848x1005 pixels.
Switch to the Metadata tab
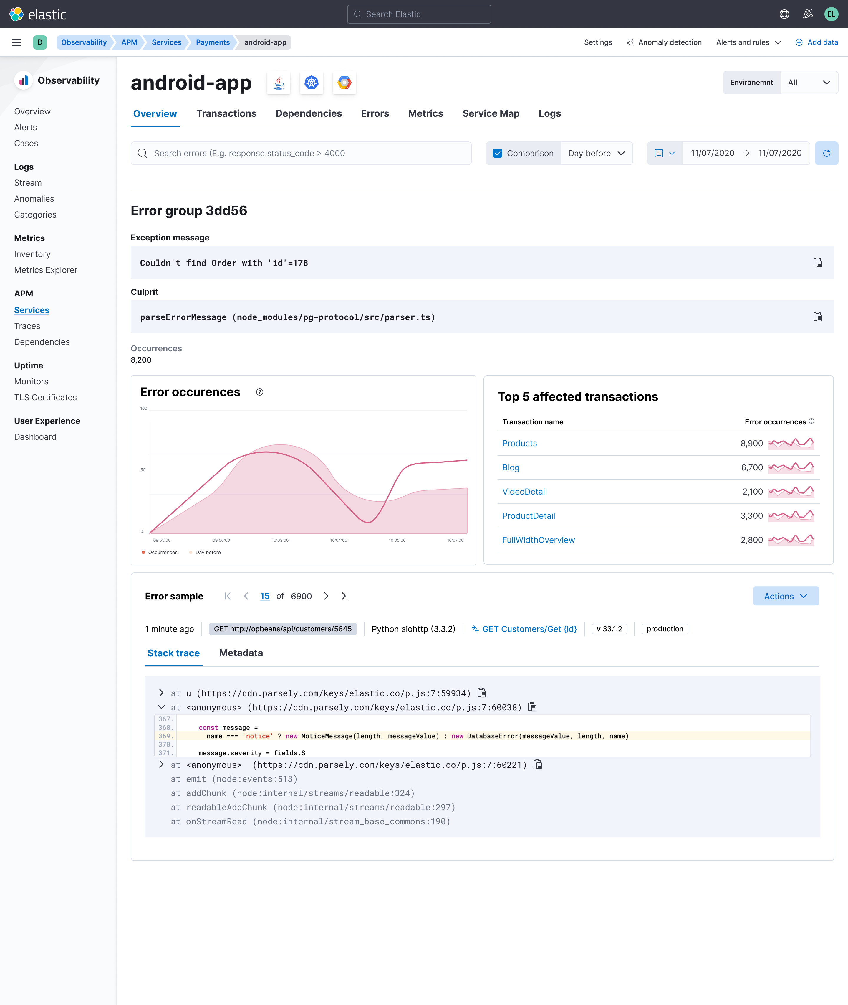pyautogui.click(x=241, y=653)
